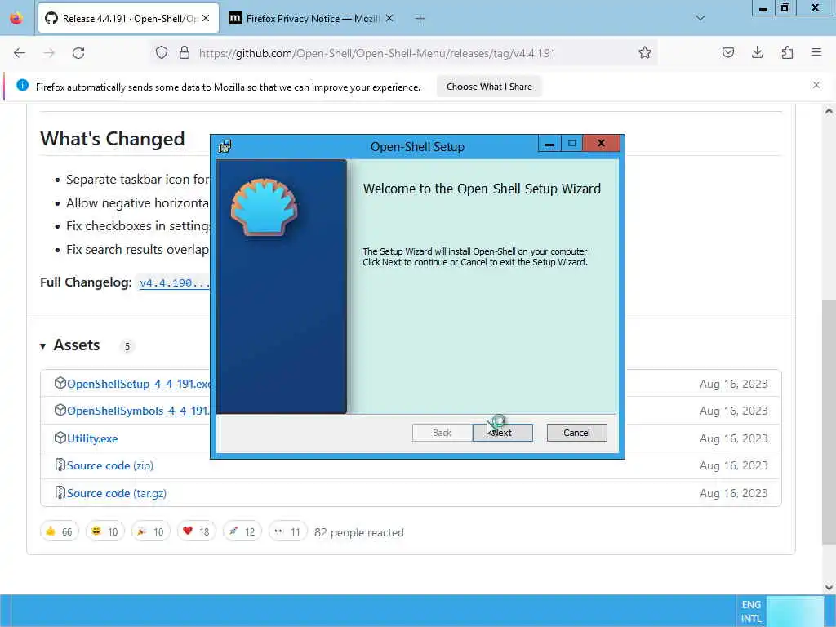Click the package icon beside OpenShellSymbols_4_4_191
This screenshot has width=836, height=627.
(60, 410)
